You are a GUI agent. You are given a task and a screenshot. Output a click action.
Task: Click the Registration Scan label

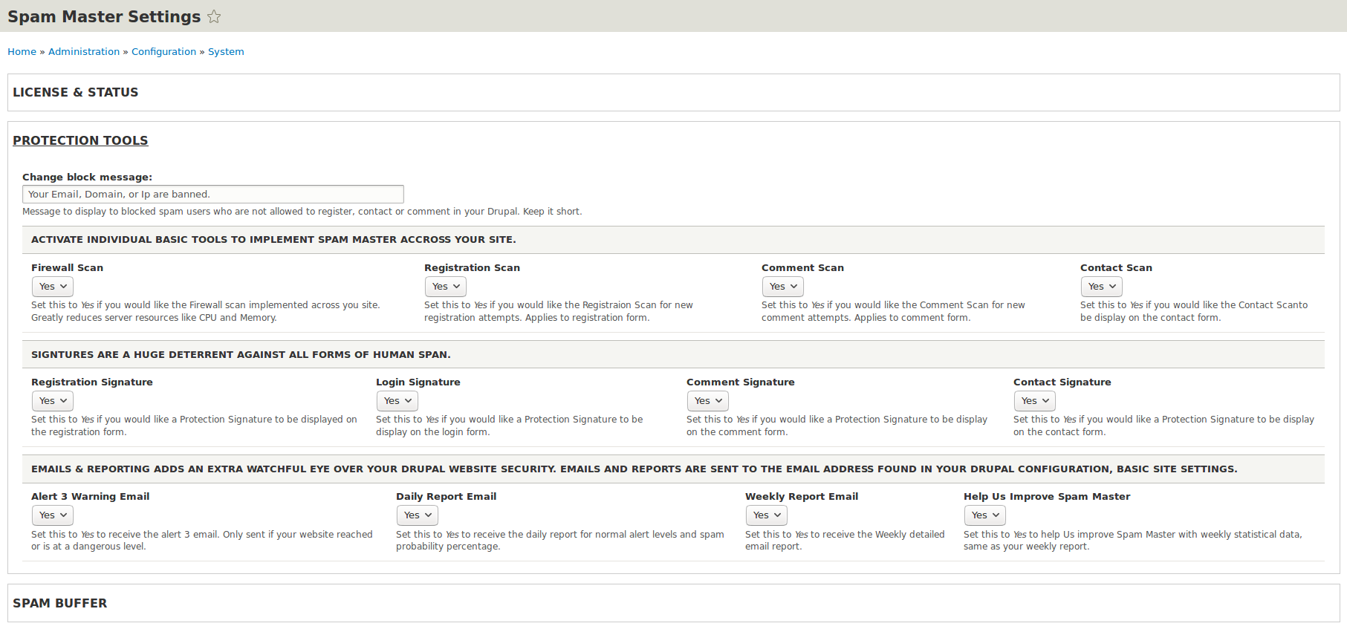(472, 267)
